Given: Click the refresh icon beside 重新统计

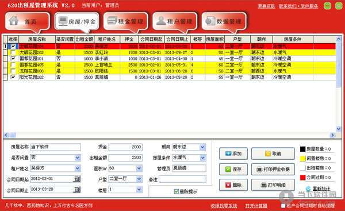Looking at the screenshot, I should [x=308, y=189].
